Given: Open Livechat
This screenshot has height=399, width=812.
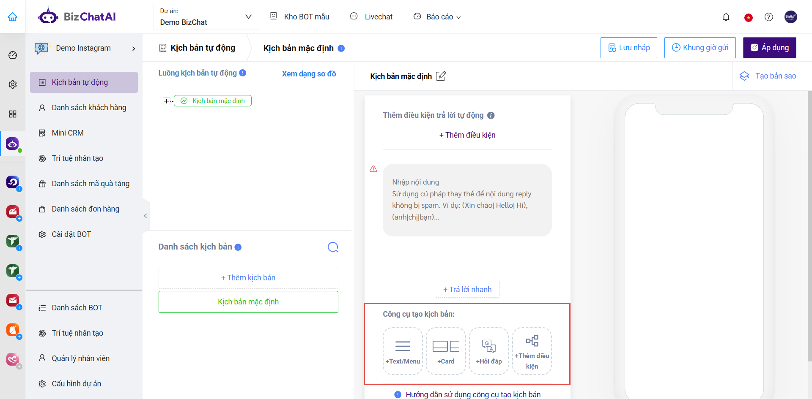Looking at the screenshot, I should click(371, 17).
